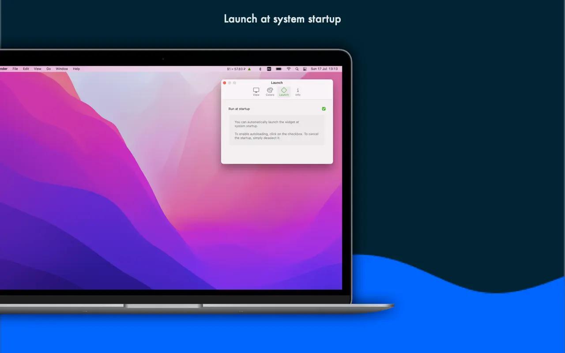Click the green rate trend arrow
This screenshot has width=565, height=353.
(x=249, y=69)
